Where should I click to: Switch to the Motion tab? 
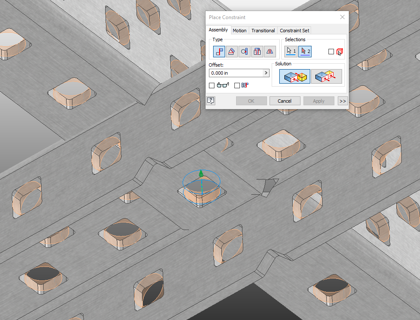tap(239, 31)
